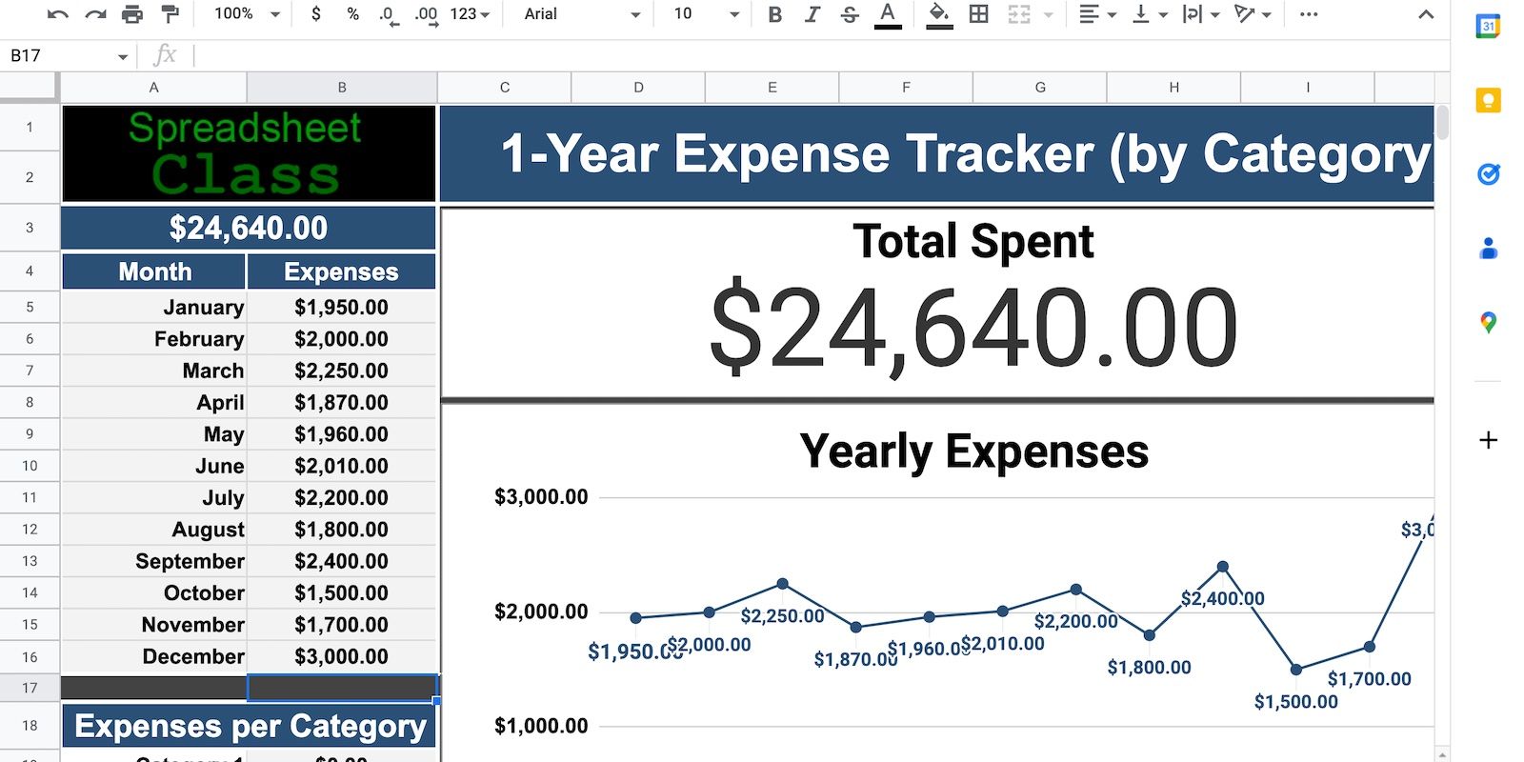Click the merge cells button
This screenshot has height=762, width=1524.
[1018, 14]
